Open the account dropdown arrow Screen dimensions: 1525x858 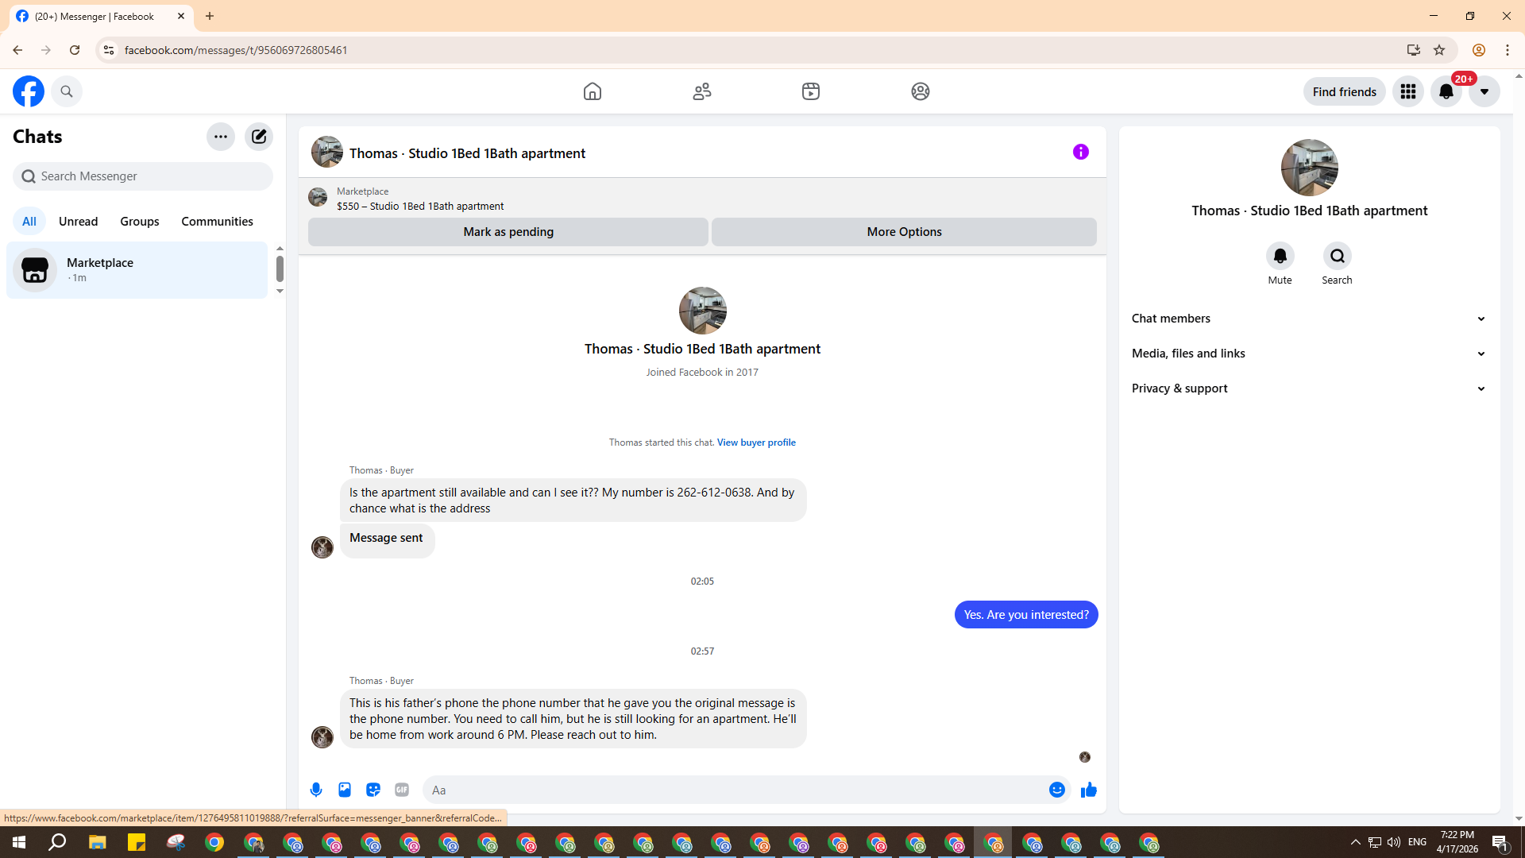point(1484,92)
